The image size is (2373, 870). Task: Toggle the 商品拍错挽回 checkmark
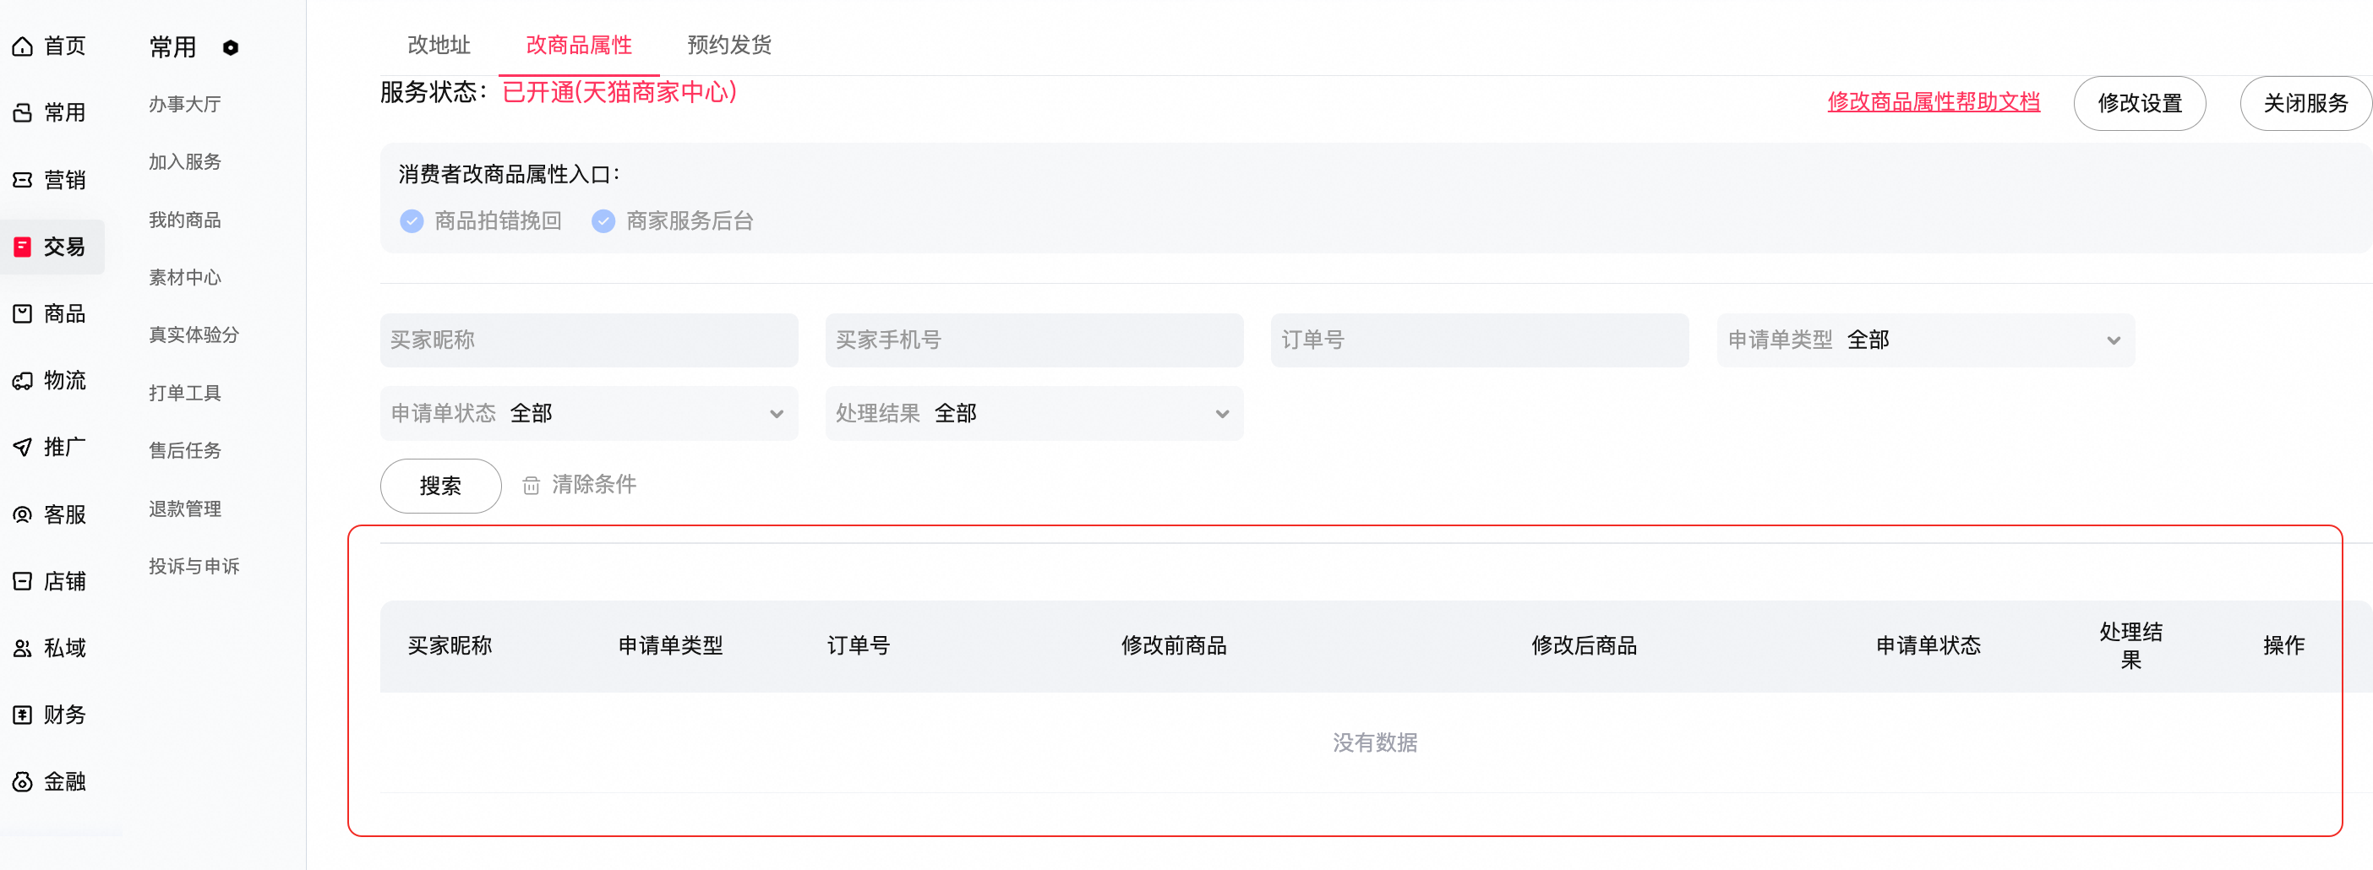tap(412, 221)
